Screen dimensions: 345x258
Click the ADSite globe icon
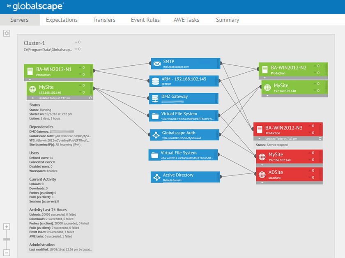point(262,174)
